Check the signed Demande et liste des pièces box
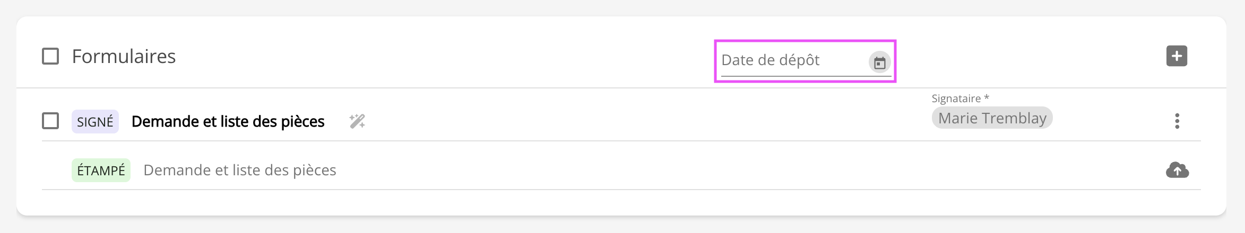 coord(50,121)
